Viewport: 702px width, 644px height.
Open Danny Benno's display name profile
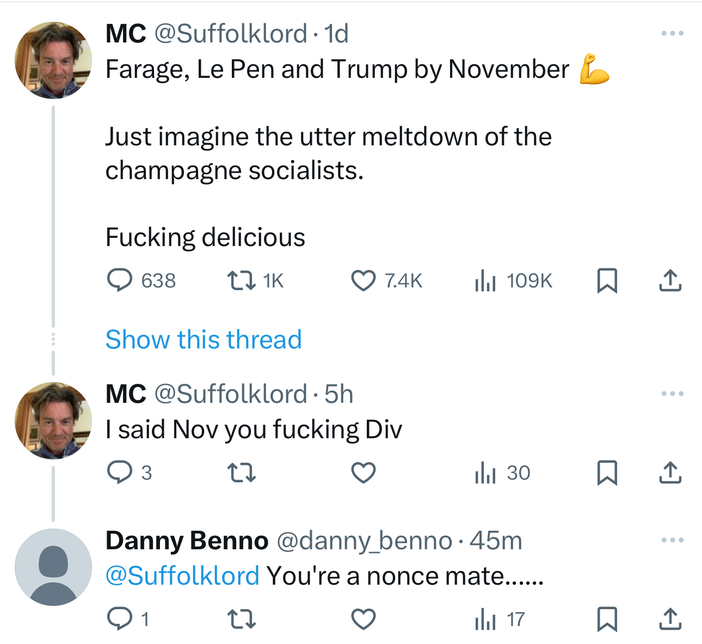click(187, 541)
